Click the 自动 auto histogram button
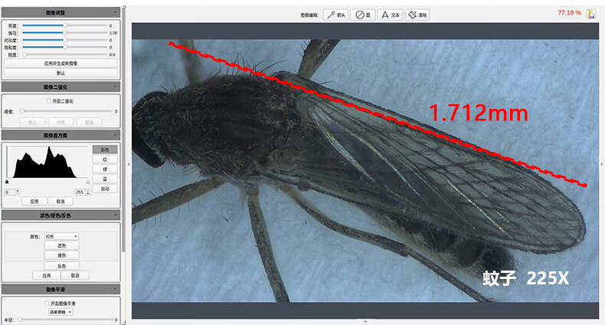Screen dimensions: 605x325 pyautogui.click(x=105, y=189)
